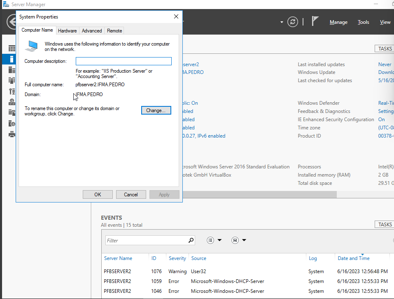Click the Change... button to rename computer

pos(156,110)
